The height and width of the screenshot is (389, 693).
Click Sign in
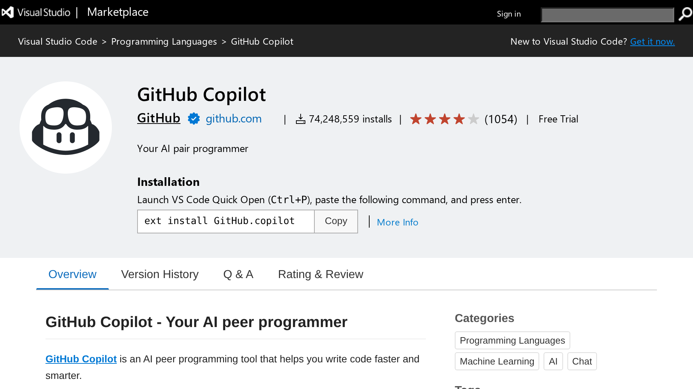click(509, 14)
